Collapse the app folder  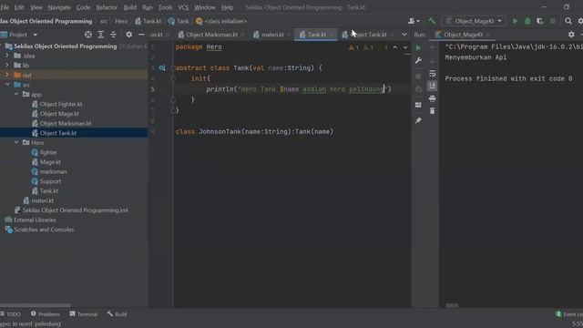click(x=16, y=94)
